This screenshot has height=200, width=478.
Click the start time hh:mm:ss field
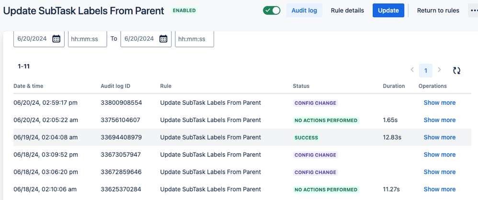click(x=87, y=39)
